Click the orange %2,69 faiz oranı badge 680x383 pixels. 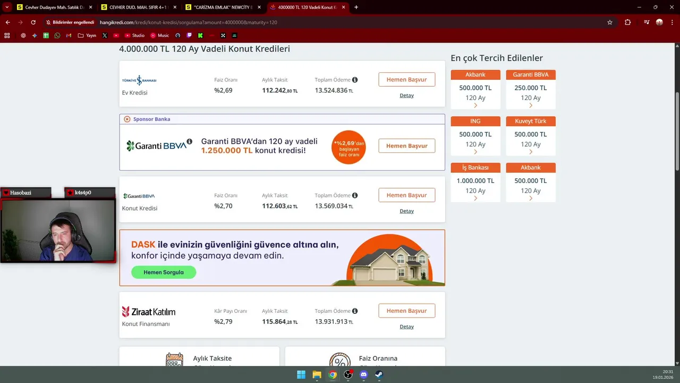[x=348, y=147]
